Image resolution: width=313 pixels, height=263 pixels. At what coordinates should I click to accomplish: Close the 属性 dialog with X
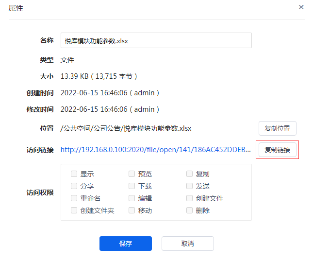(301, 7)
